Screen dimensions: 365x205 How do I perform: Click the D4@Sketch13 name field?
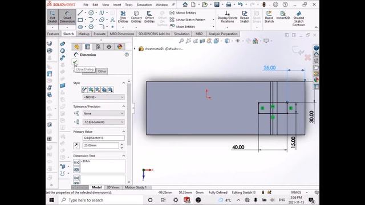click(x=104, y=138)
